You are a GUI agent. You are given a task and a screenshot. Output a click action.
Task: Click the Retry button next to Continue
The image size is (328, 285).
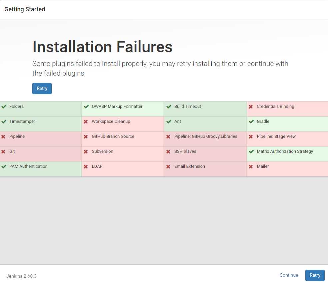pos(315,275)
